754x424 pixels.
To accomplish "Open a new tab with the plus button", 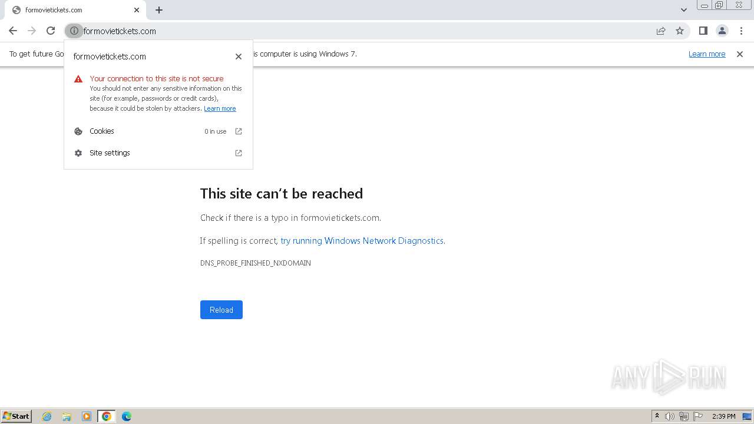I will point(159,10).
